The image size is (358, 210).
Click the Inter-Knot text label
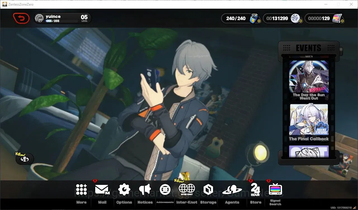(x=187, y=202)
